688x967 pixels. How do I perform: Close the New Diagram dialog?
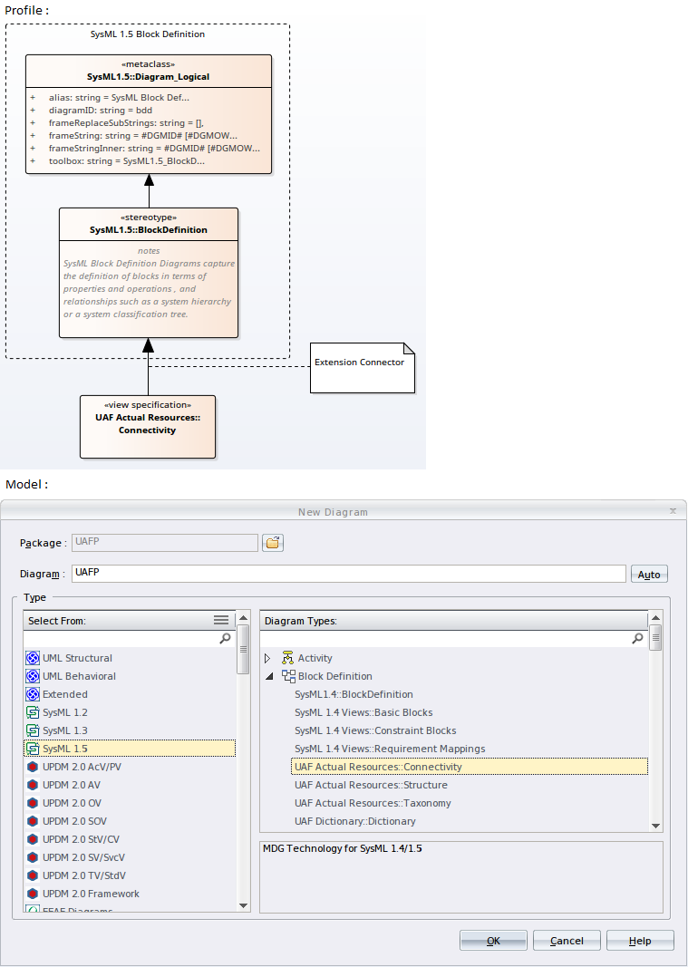(x=673, y=510)
